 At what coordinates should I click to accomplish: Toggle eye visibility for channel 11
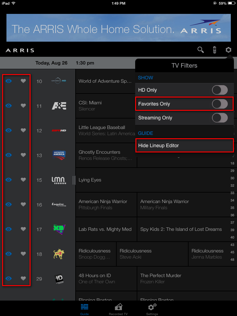[x=8, y=106]
